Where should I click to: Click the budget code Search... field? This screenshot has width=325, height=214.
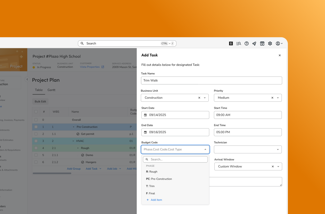175,159
